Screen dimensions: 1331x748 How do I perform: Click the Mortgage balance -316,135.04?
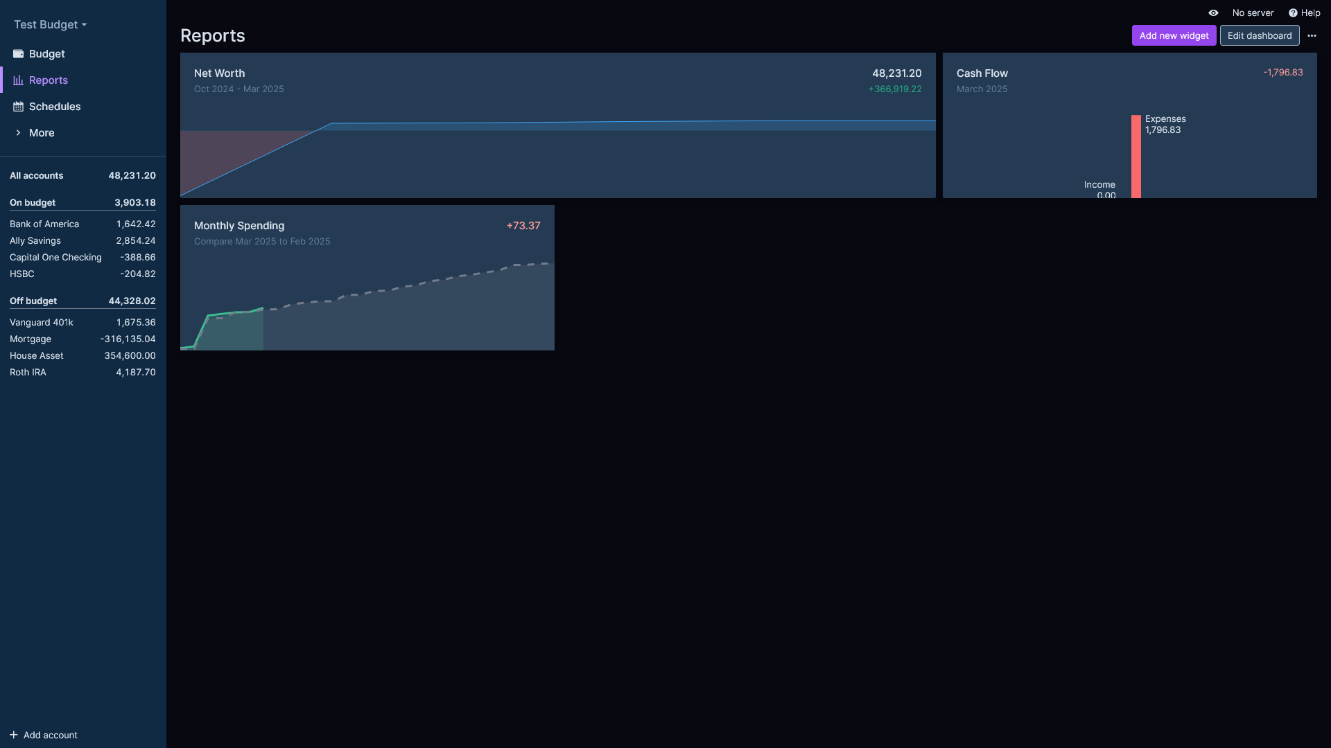128,339
